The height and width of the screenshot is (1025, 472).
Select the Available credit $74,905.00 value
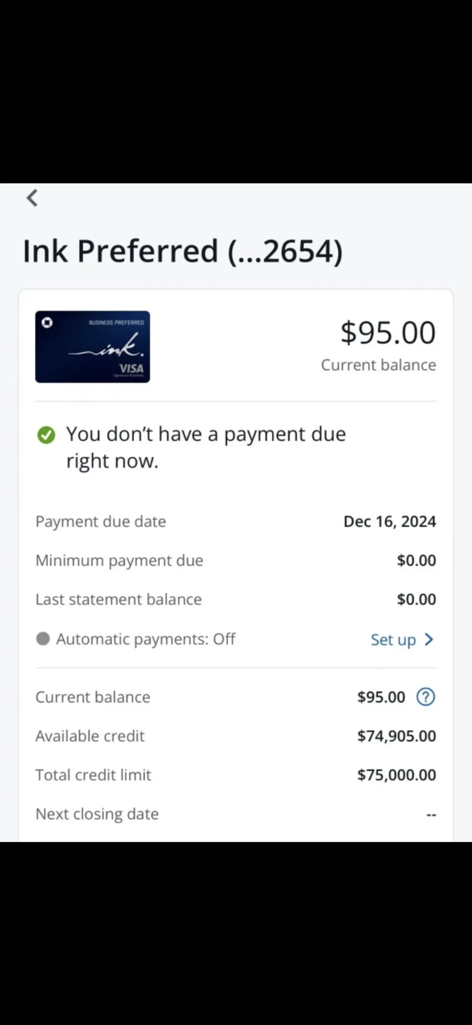point(396,736)
